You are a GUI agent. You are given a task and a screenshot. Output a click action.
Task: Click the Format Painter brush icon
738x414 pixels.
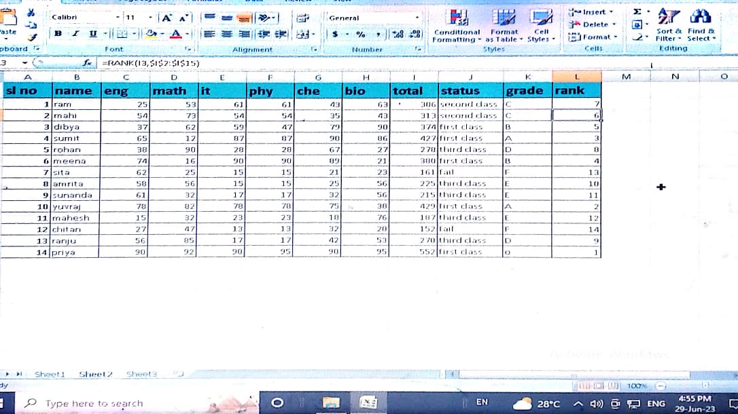pyautogui.click(x=31, y=38)
